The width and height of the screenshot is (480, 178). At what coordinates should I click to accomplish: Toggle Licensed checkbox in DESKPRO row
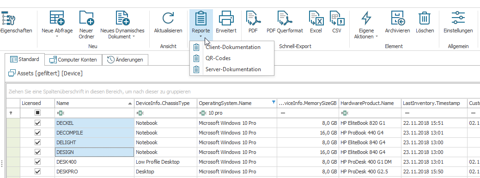[x=38, y=172]
